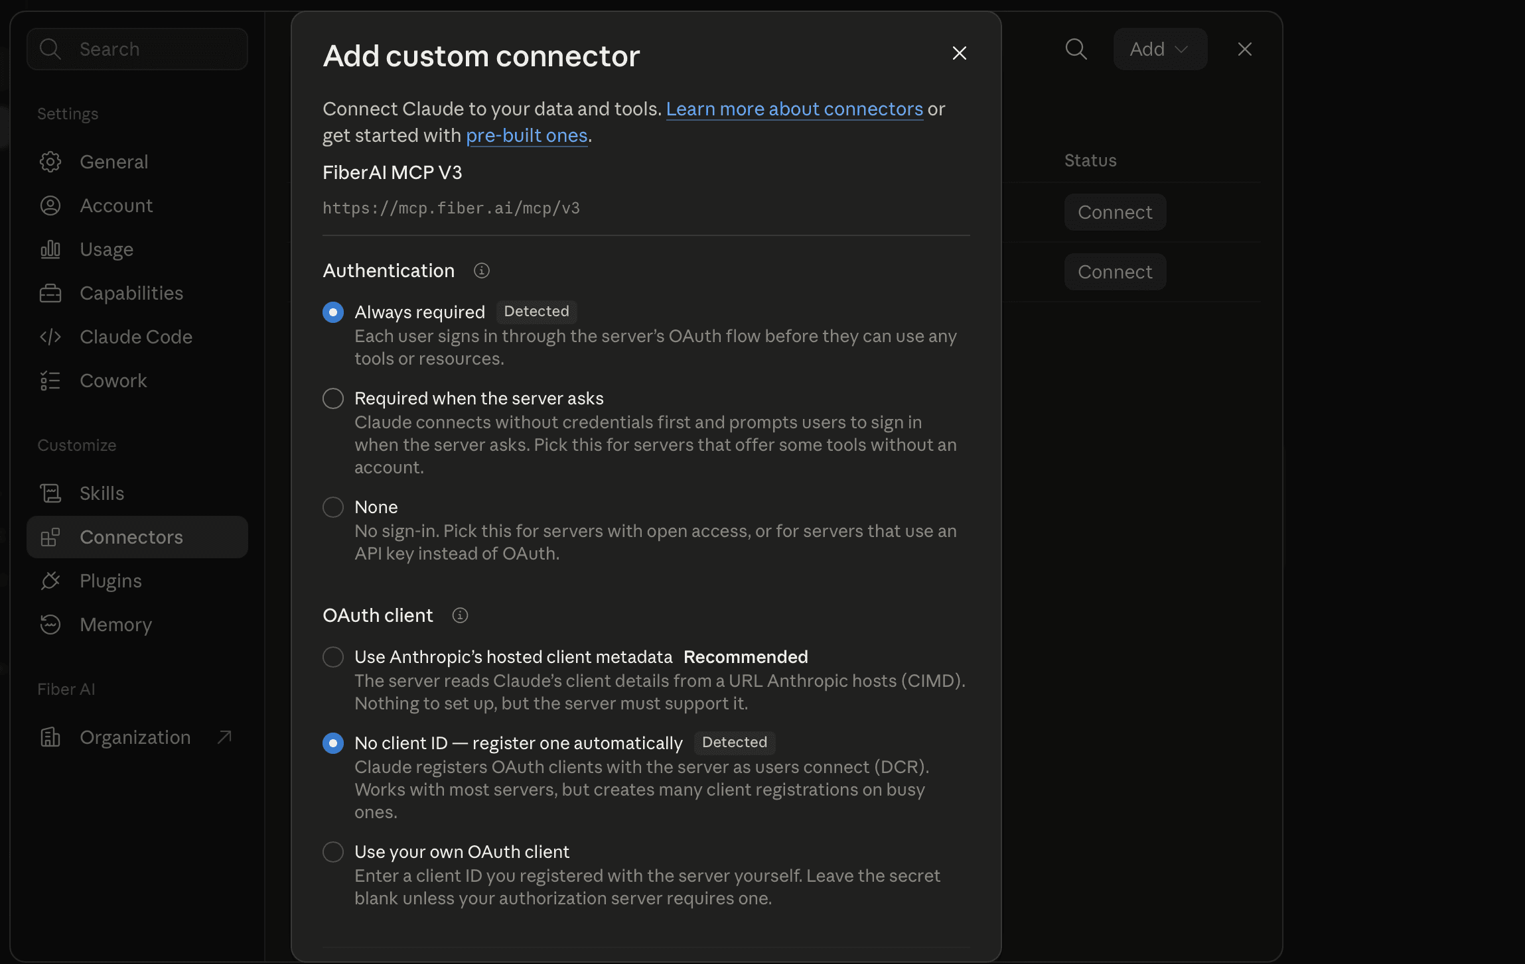This screenshot has width=1525, height=964.
Task: Go to Usage settings
Action: click(x=137, y=249)
